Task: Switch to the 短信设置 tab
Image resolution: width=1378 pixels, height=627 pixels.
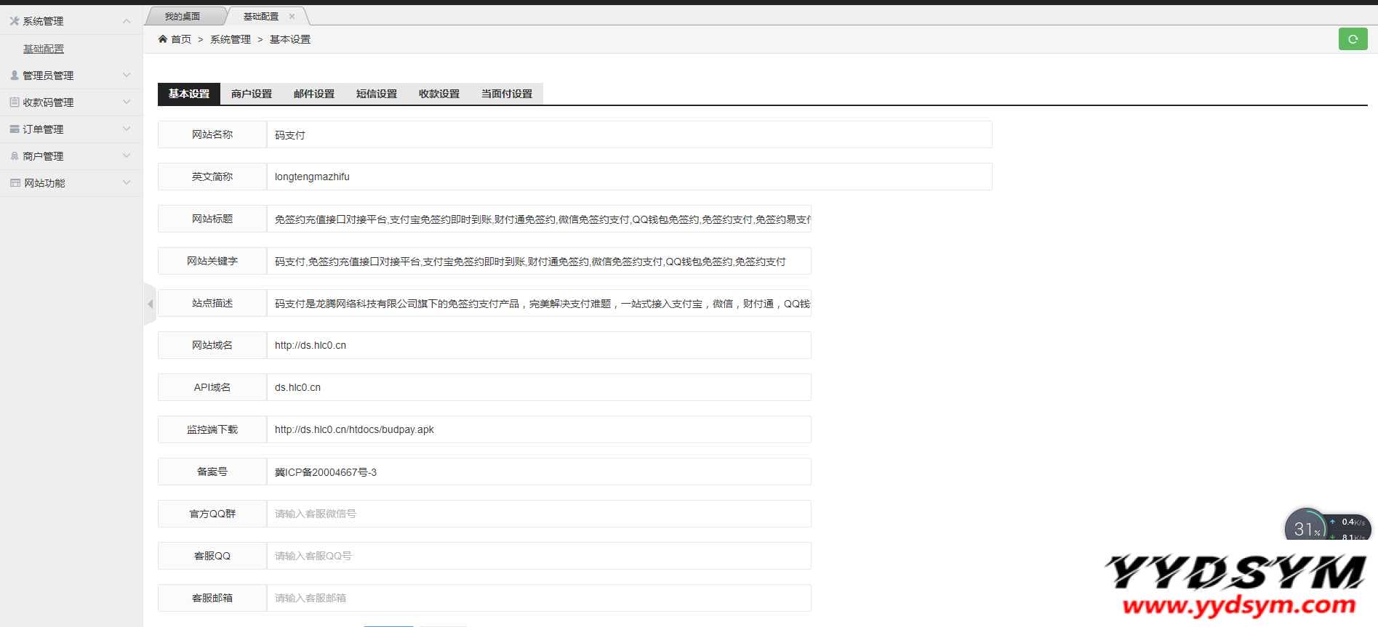Action: click(377, 94)
